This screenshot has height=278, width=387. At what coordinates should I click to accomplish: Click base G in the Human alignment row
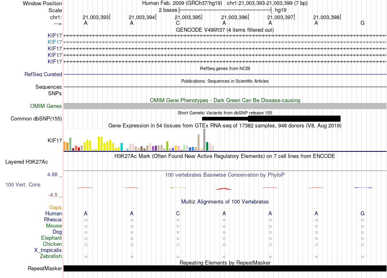point(362,213)
